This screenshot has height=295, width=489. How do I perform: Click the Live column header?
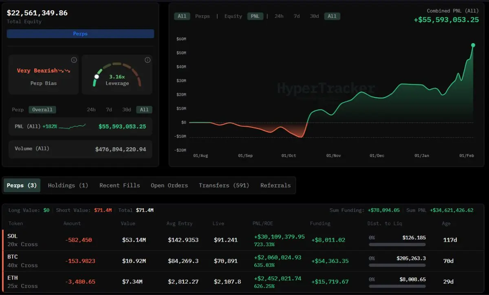218,223
